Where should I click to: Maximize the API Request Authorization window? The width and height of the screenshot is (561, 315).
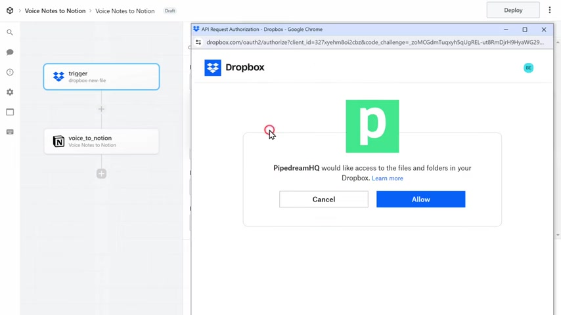(525, 30)
